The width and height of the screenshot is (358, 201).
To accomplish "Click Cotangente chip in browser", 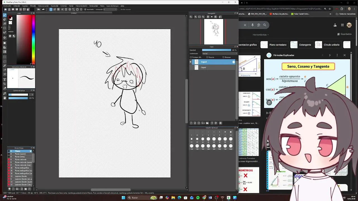I will [x=302, y=45].
